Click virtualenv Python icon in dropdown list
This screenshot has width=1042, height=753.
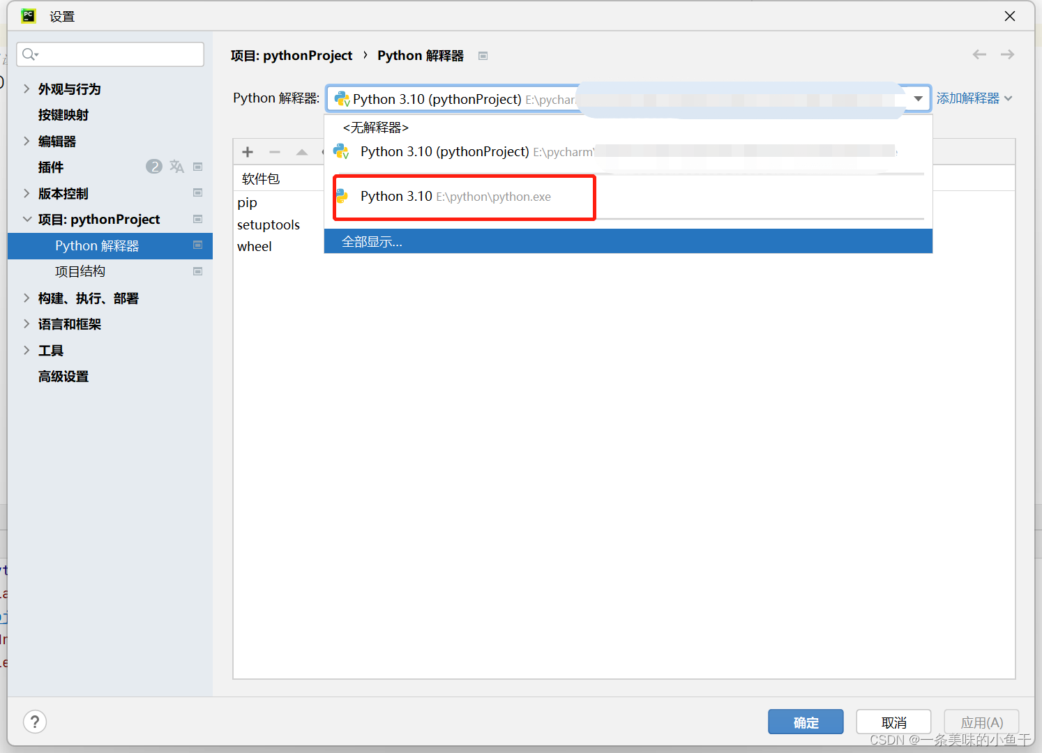click(341, 151)
